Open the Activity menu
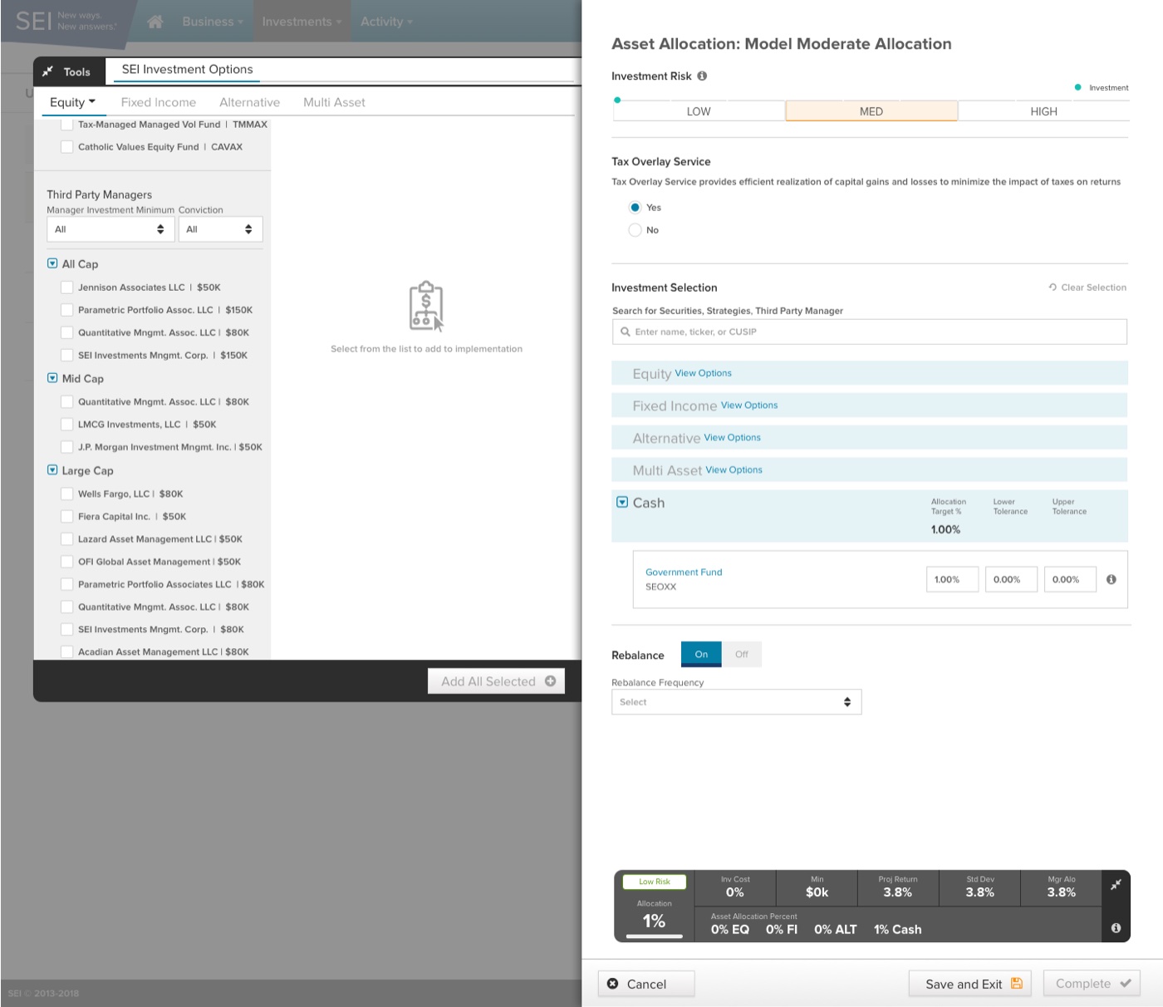 click(x=386, y=22)
